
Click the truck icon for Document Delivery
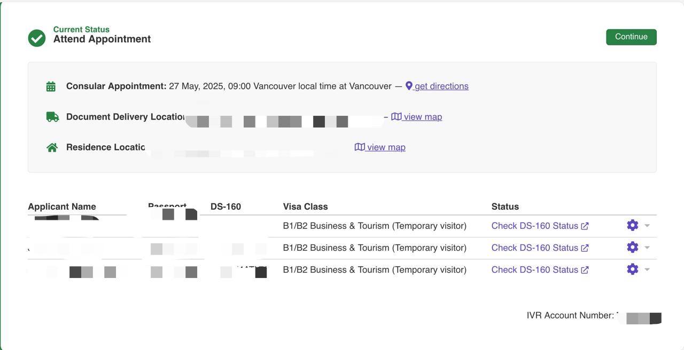(x=52, y=117)
